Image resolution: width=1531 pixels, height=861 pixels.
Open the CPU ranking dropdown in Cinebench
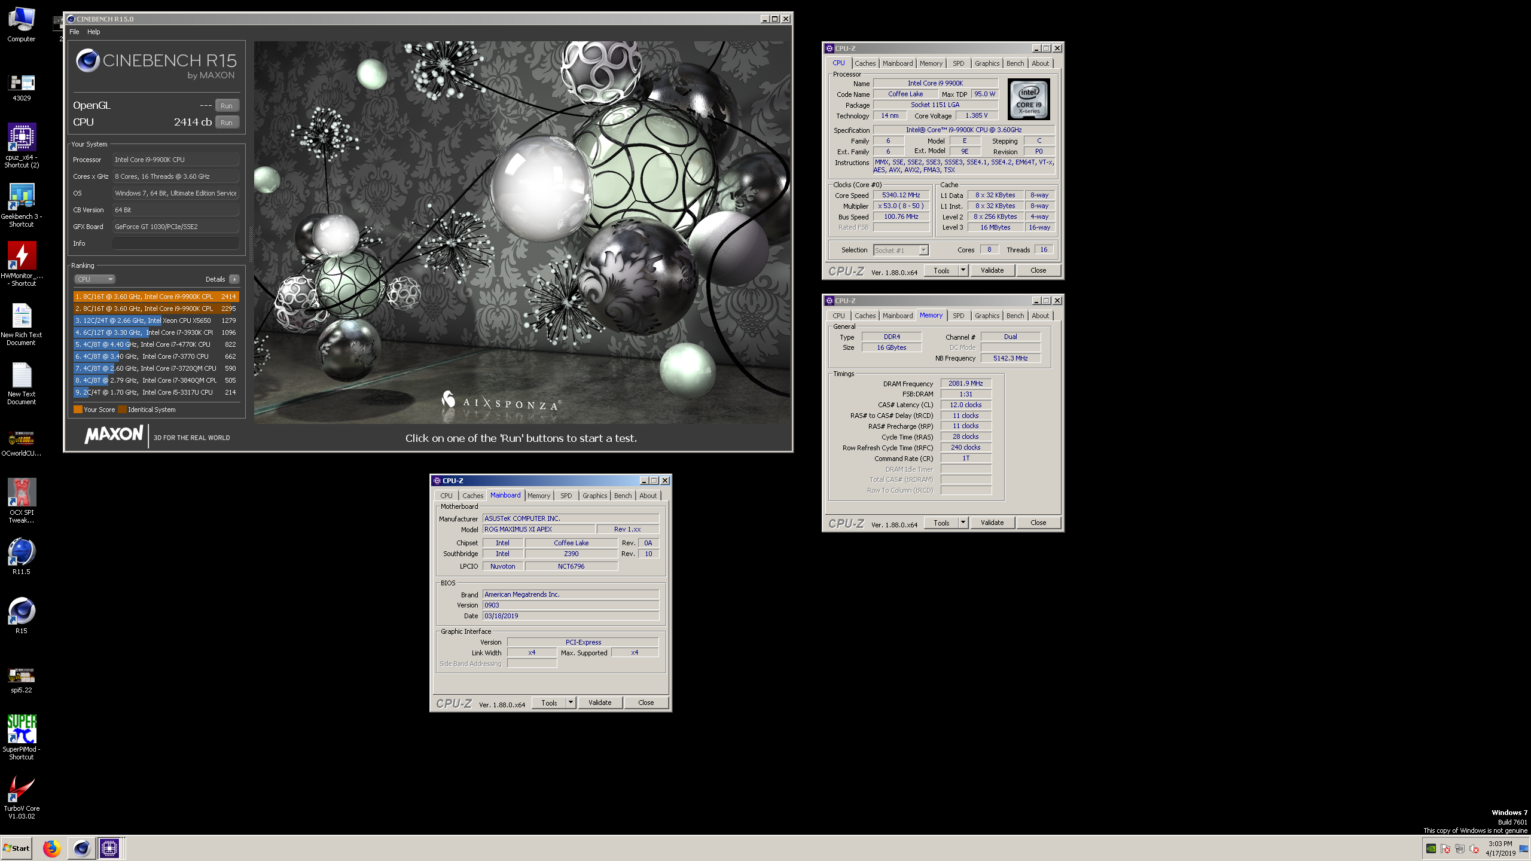pyautogui.click(x=94, y=279)
